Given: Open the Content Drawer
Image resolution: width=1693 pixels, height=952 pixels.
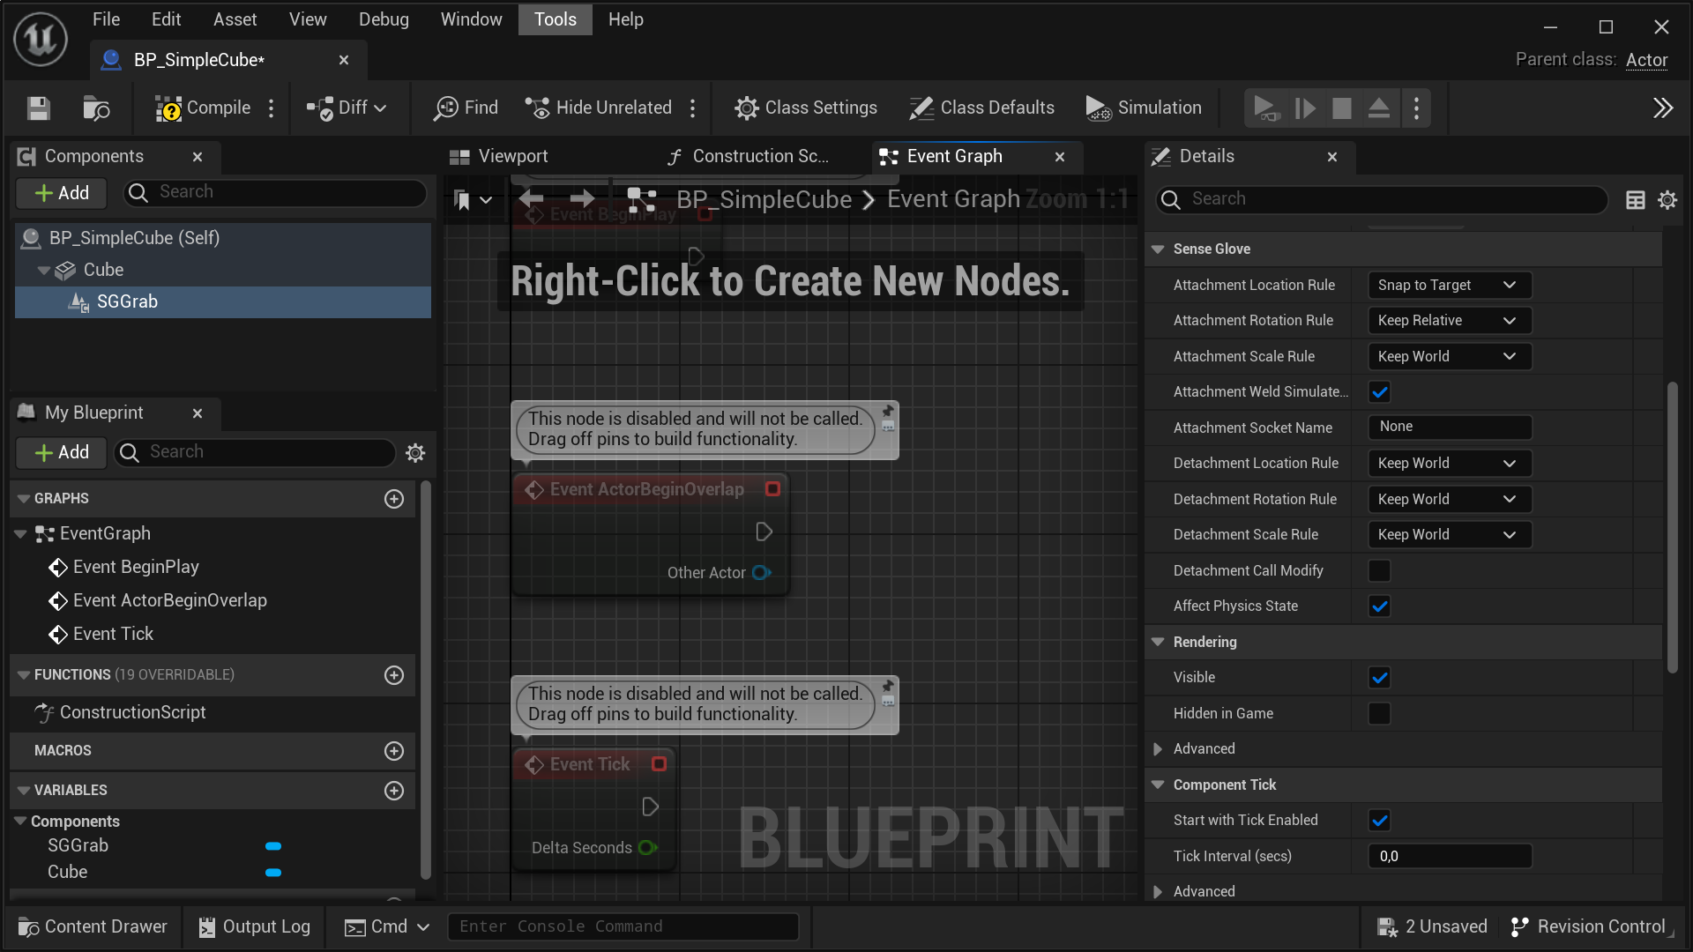Looking at the screenshot, I should tap(93, 926).
